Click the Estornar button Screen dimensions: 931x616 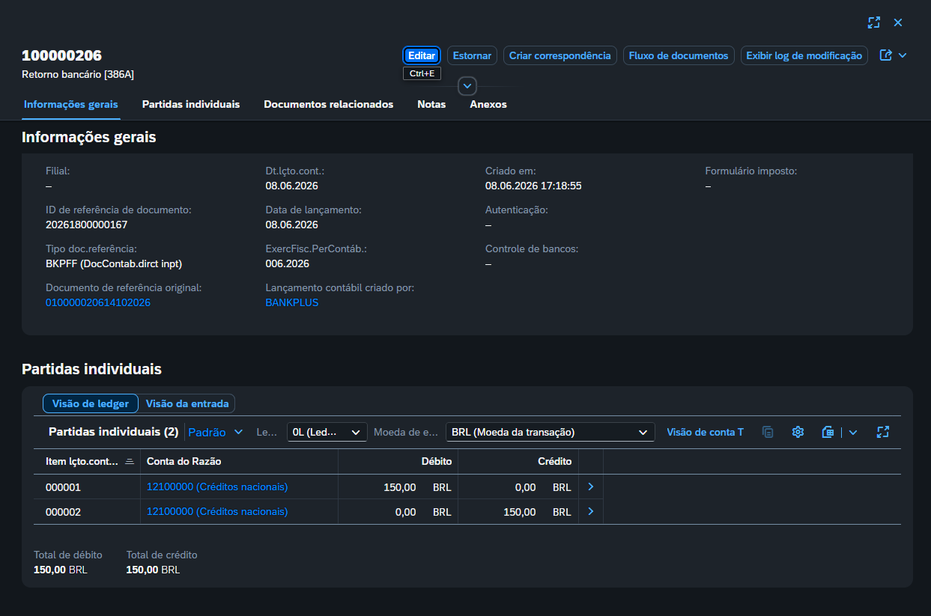tap(472, 55)
